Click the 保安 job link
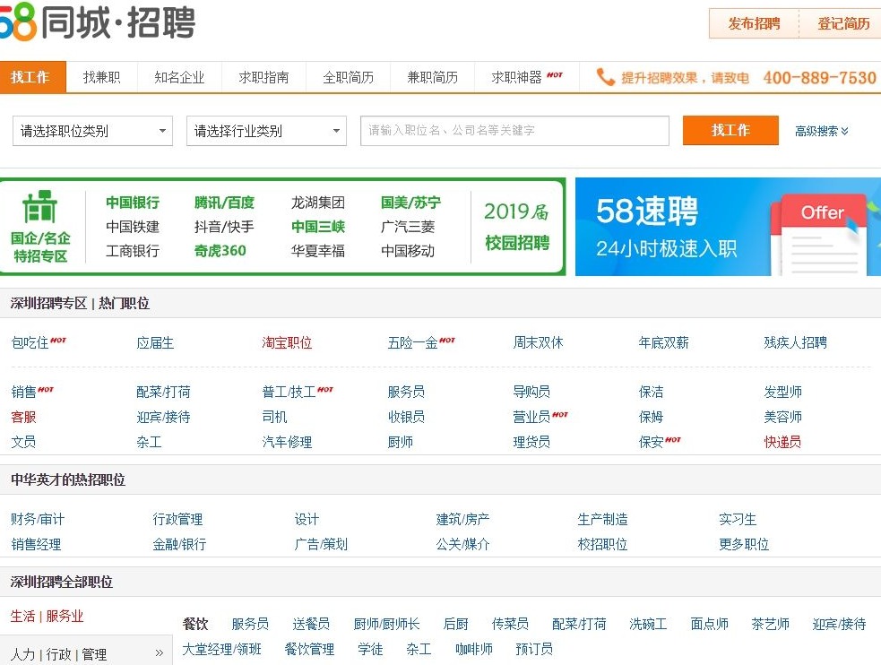Image resolution: width=881 pixels, height=665 pixels. tap(652, 442)
